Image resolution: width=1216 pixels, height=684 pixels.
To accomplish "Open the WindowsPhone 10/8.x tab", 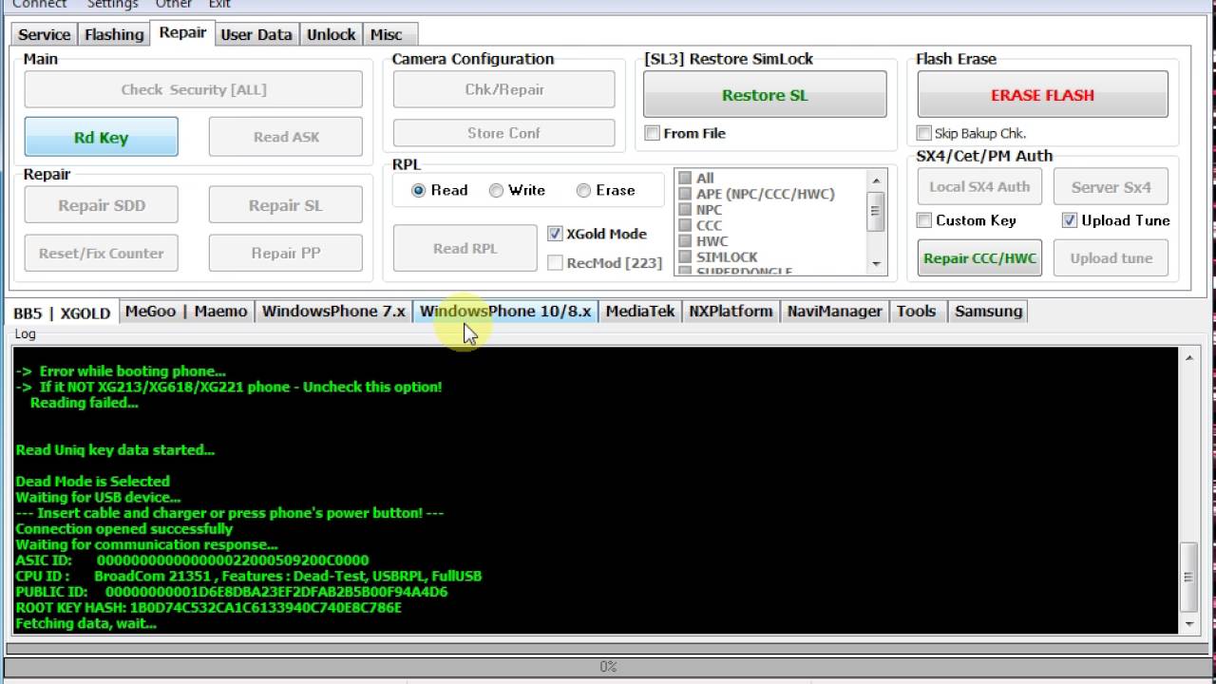I will pyautogui.click(x=505, y=312).
